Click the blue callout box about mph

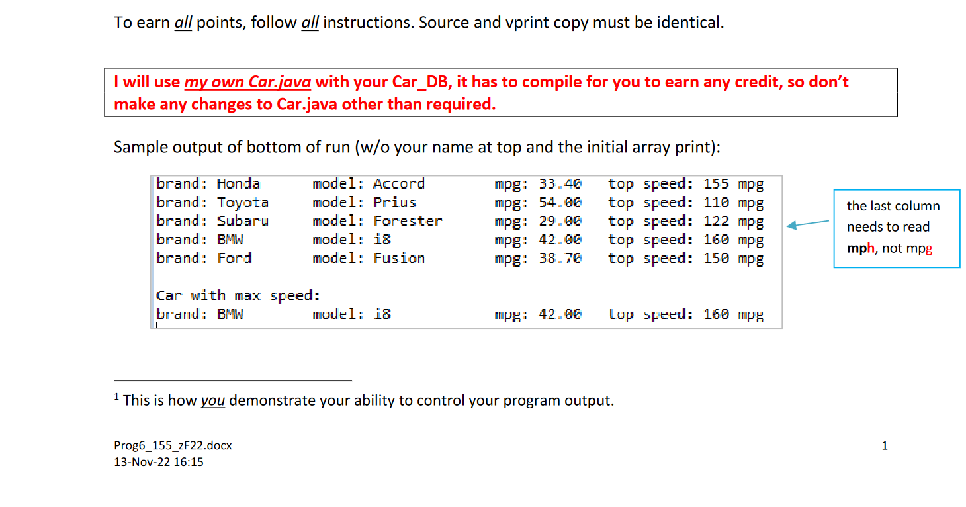coord(897,228)
